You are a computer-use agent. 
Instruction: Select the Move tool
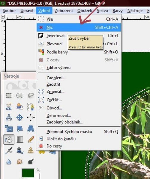point(20,117)
